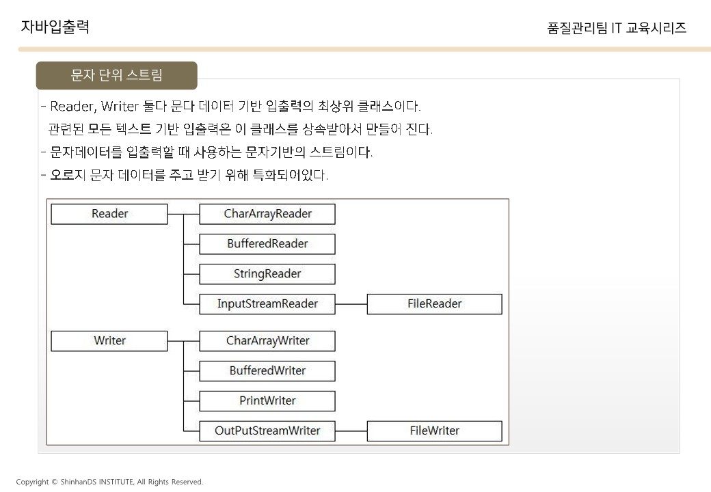This screenshot has height=492, width=711.
Task: Click the Writer class box
Action: coord(109,341)
